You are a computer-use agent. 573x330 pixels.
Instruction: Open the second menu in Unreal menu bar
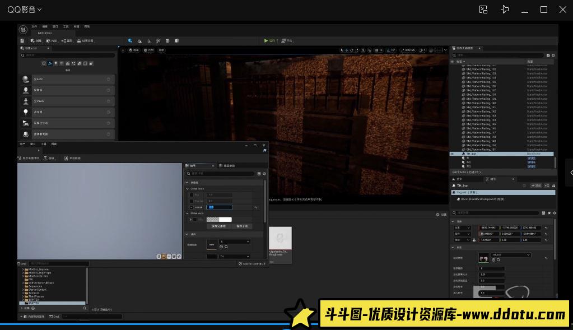[45, 26]
